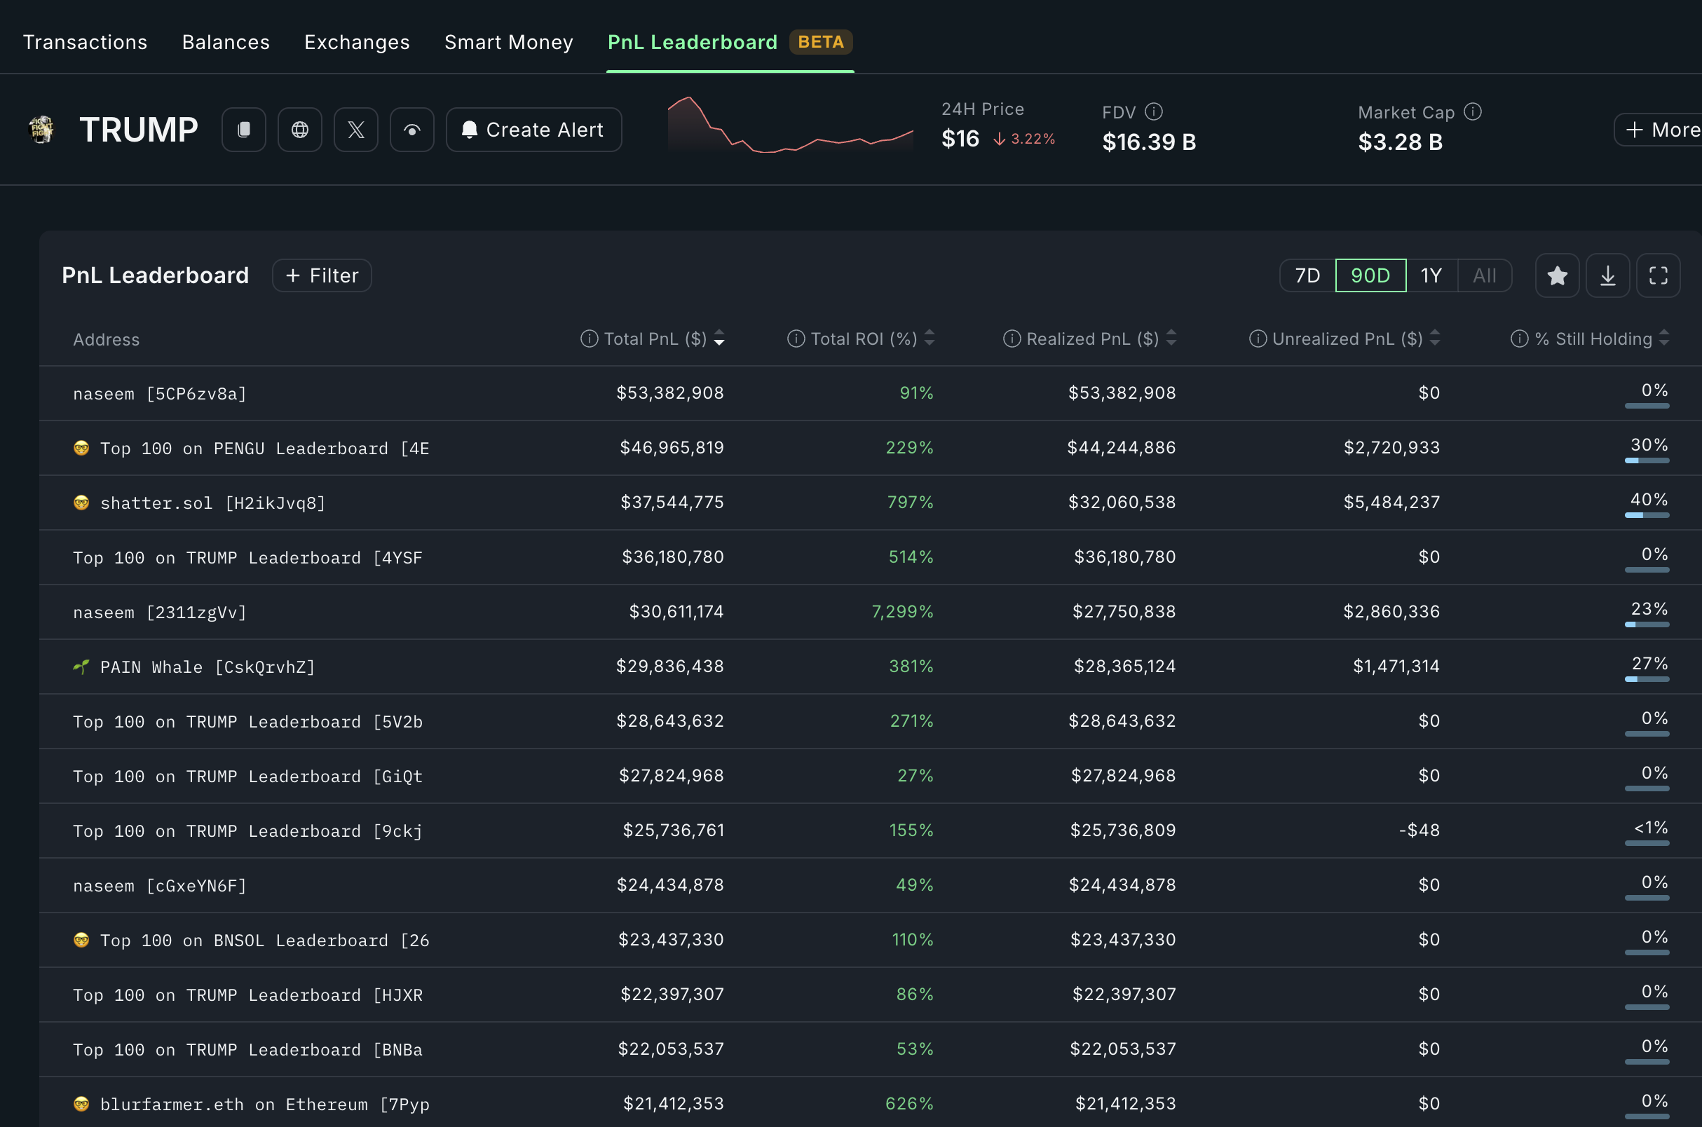Open the TRUMP website globe icon

click(x=300, y=130)
